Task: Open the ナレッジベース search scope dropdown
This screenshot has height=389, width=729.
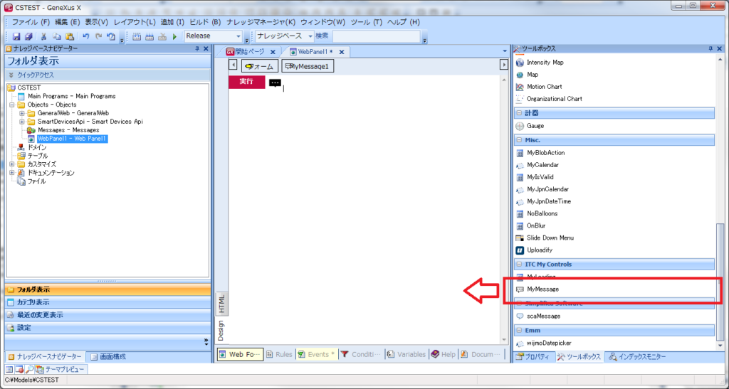Action: (x=310, y=36)
